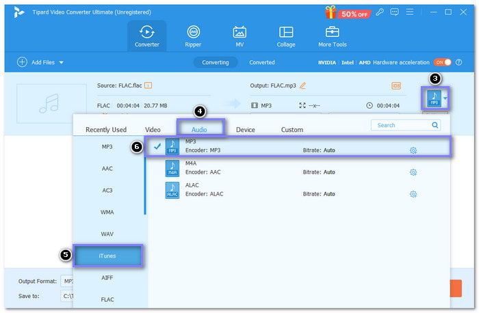Open settings gear for ALAC profile
The height and width of the screenshot is (313, 479).
[413, 194]
